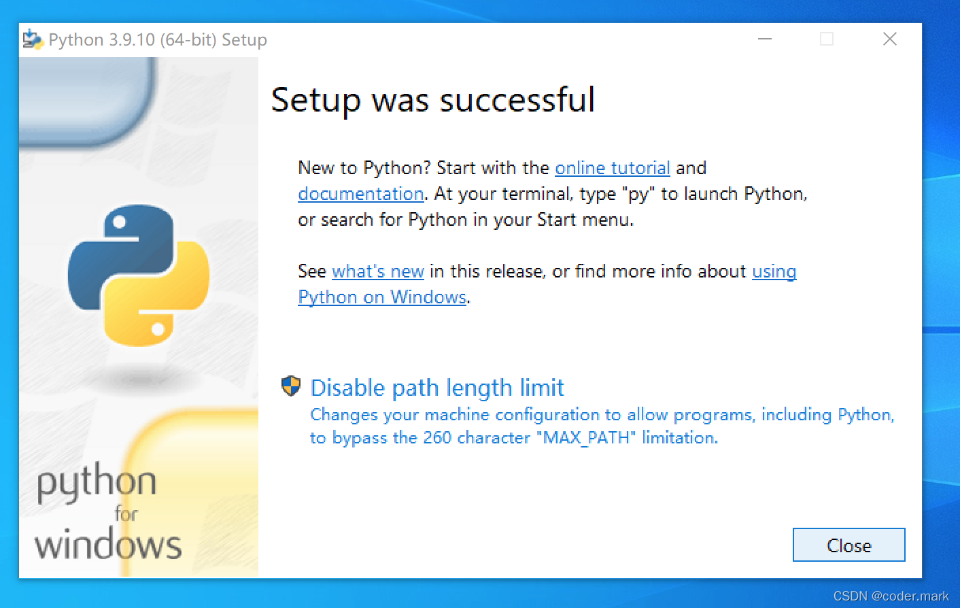Open the documentation link
Viewport: 960px width, 608px height.
pos(361,194)
